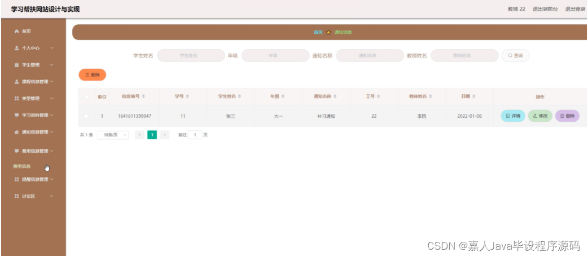Click the 学生姓名 search input field
This screenshot has width=588, height=257.
pos(191,55)
